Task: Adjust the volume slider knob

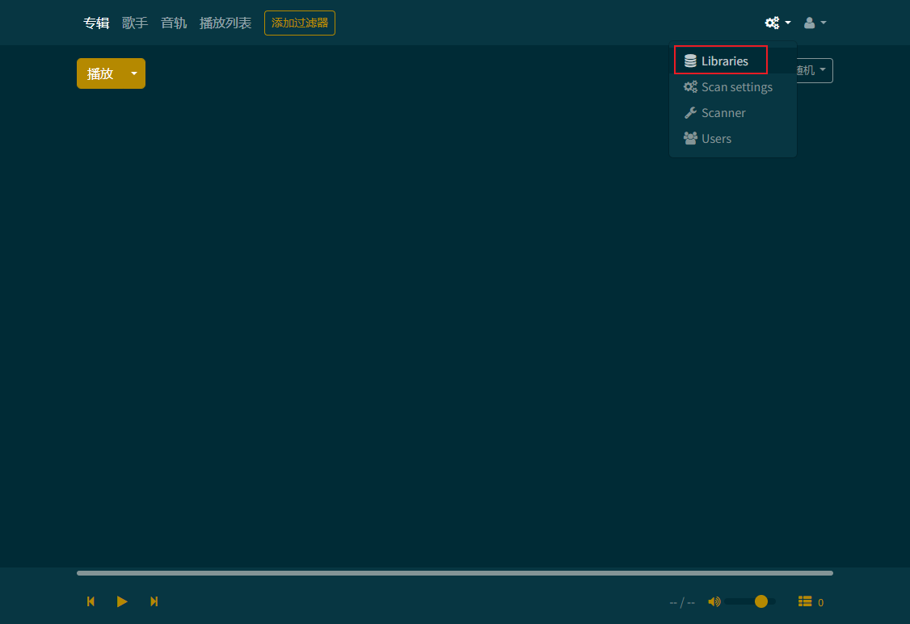Action: [x=760, y=601]
